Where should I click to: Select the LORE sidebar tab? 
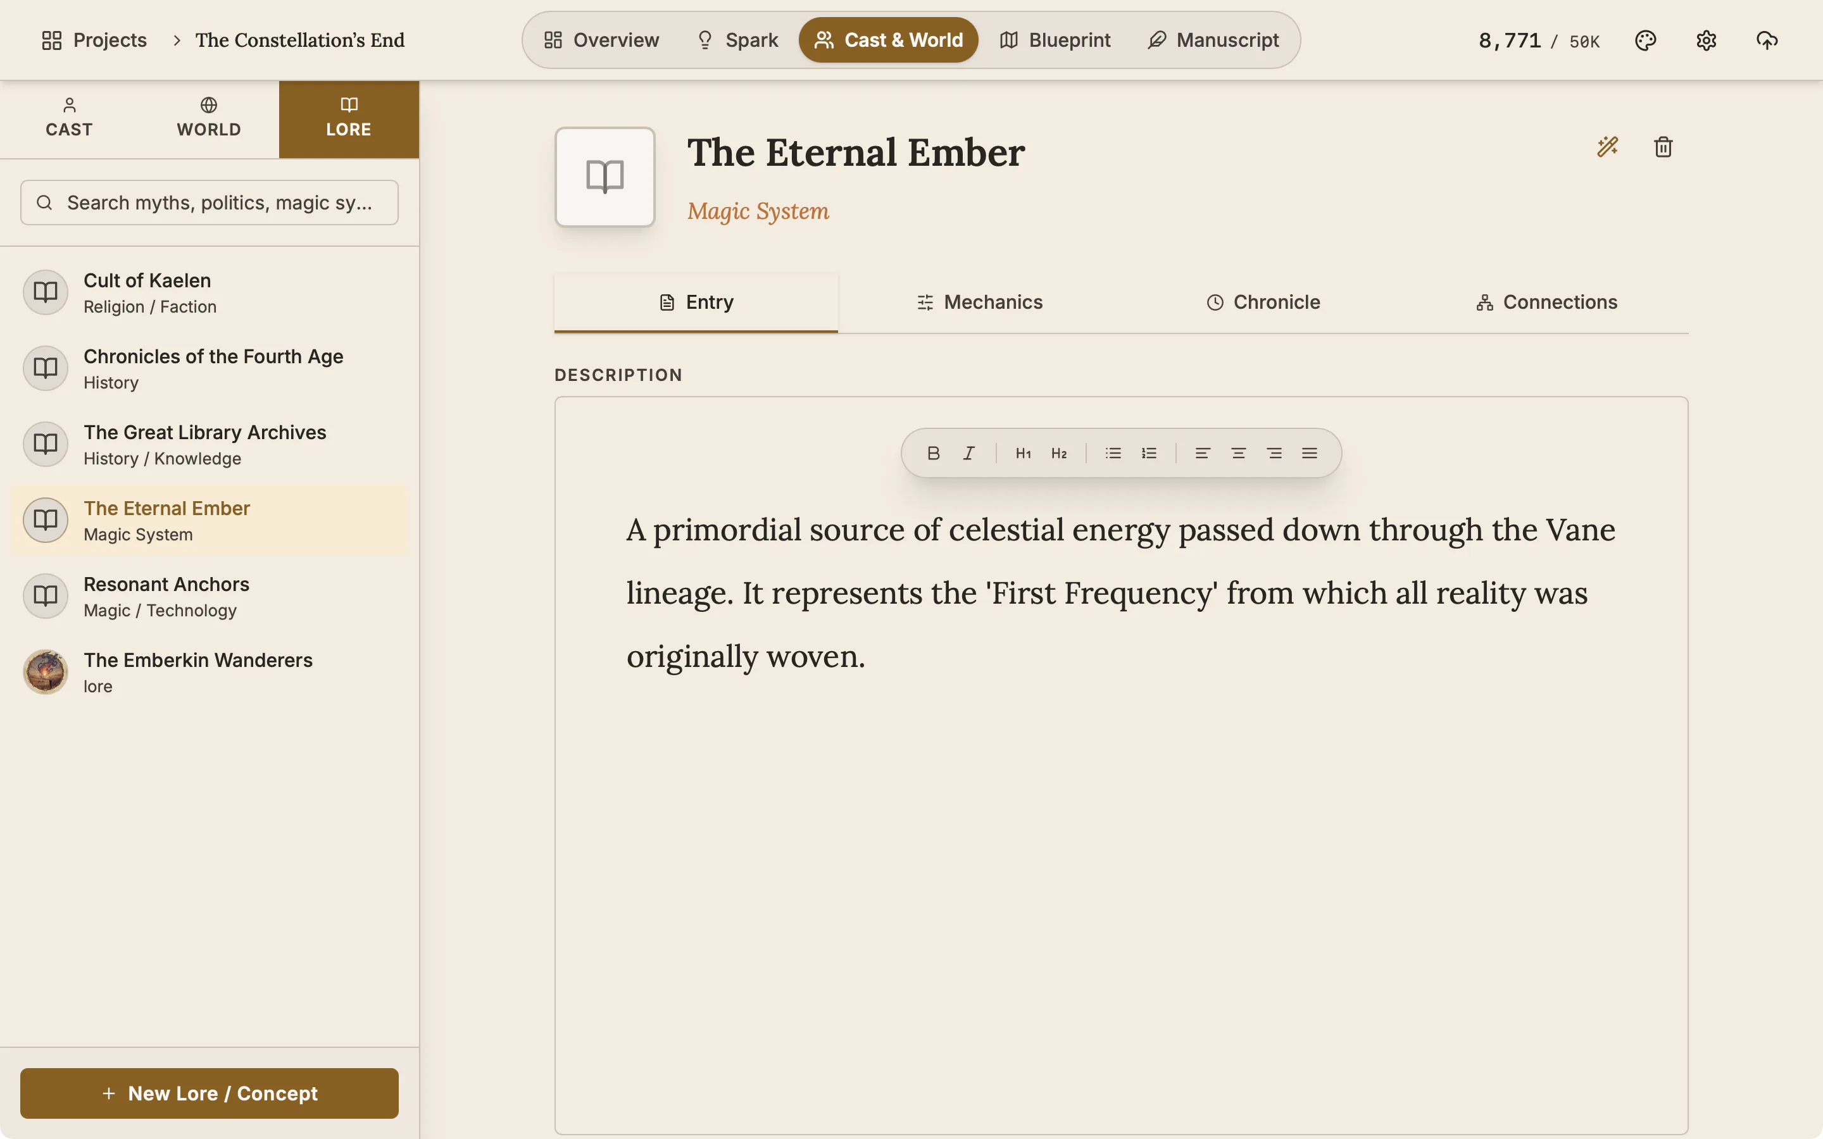[x=349, y=118]
